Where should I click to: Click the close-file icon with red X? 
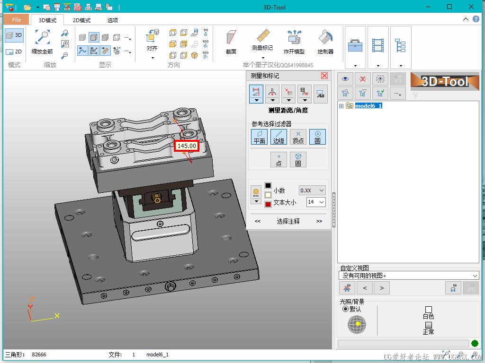point(47,7)
